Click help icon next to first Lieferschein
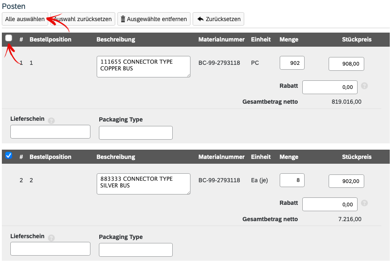The image size is (392, 263). click(51, 121)
